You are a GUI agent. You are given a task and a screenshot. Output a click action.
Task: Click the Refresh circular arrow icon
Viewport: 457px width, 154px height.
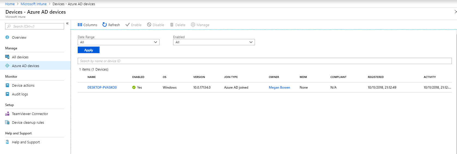(104, 25)
